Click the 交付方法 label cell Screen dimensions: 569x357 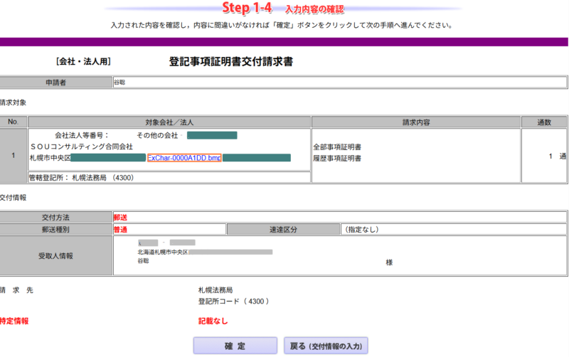pyautogui.click(x=55, y=217)
